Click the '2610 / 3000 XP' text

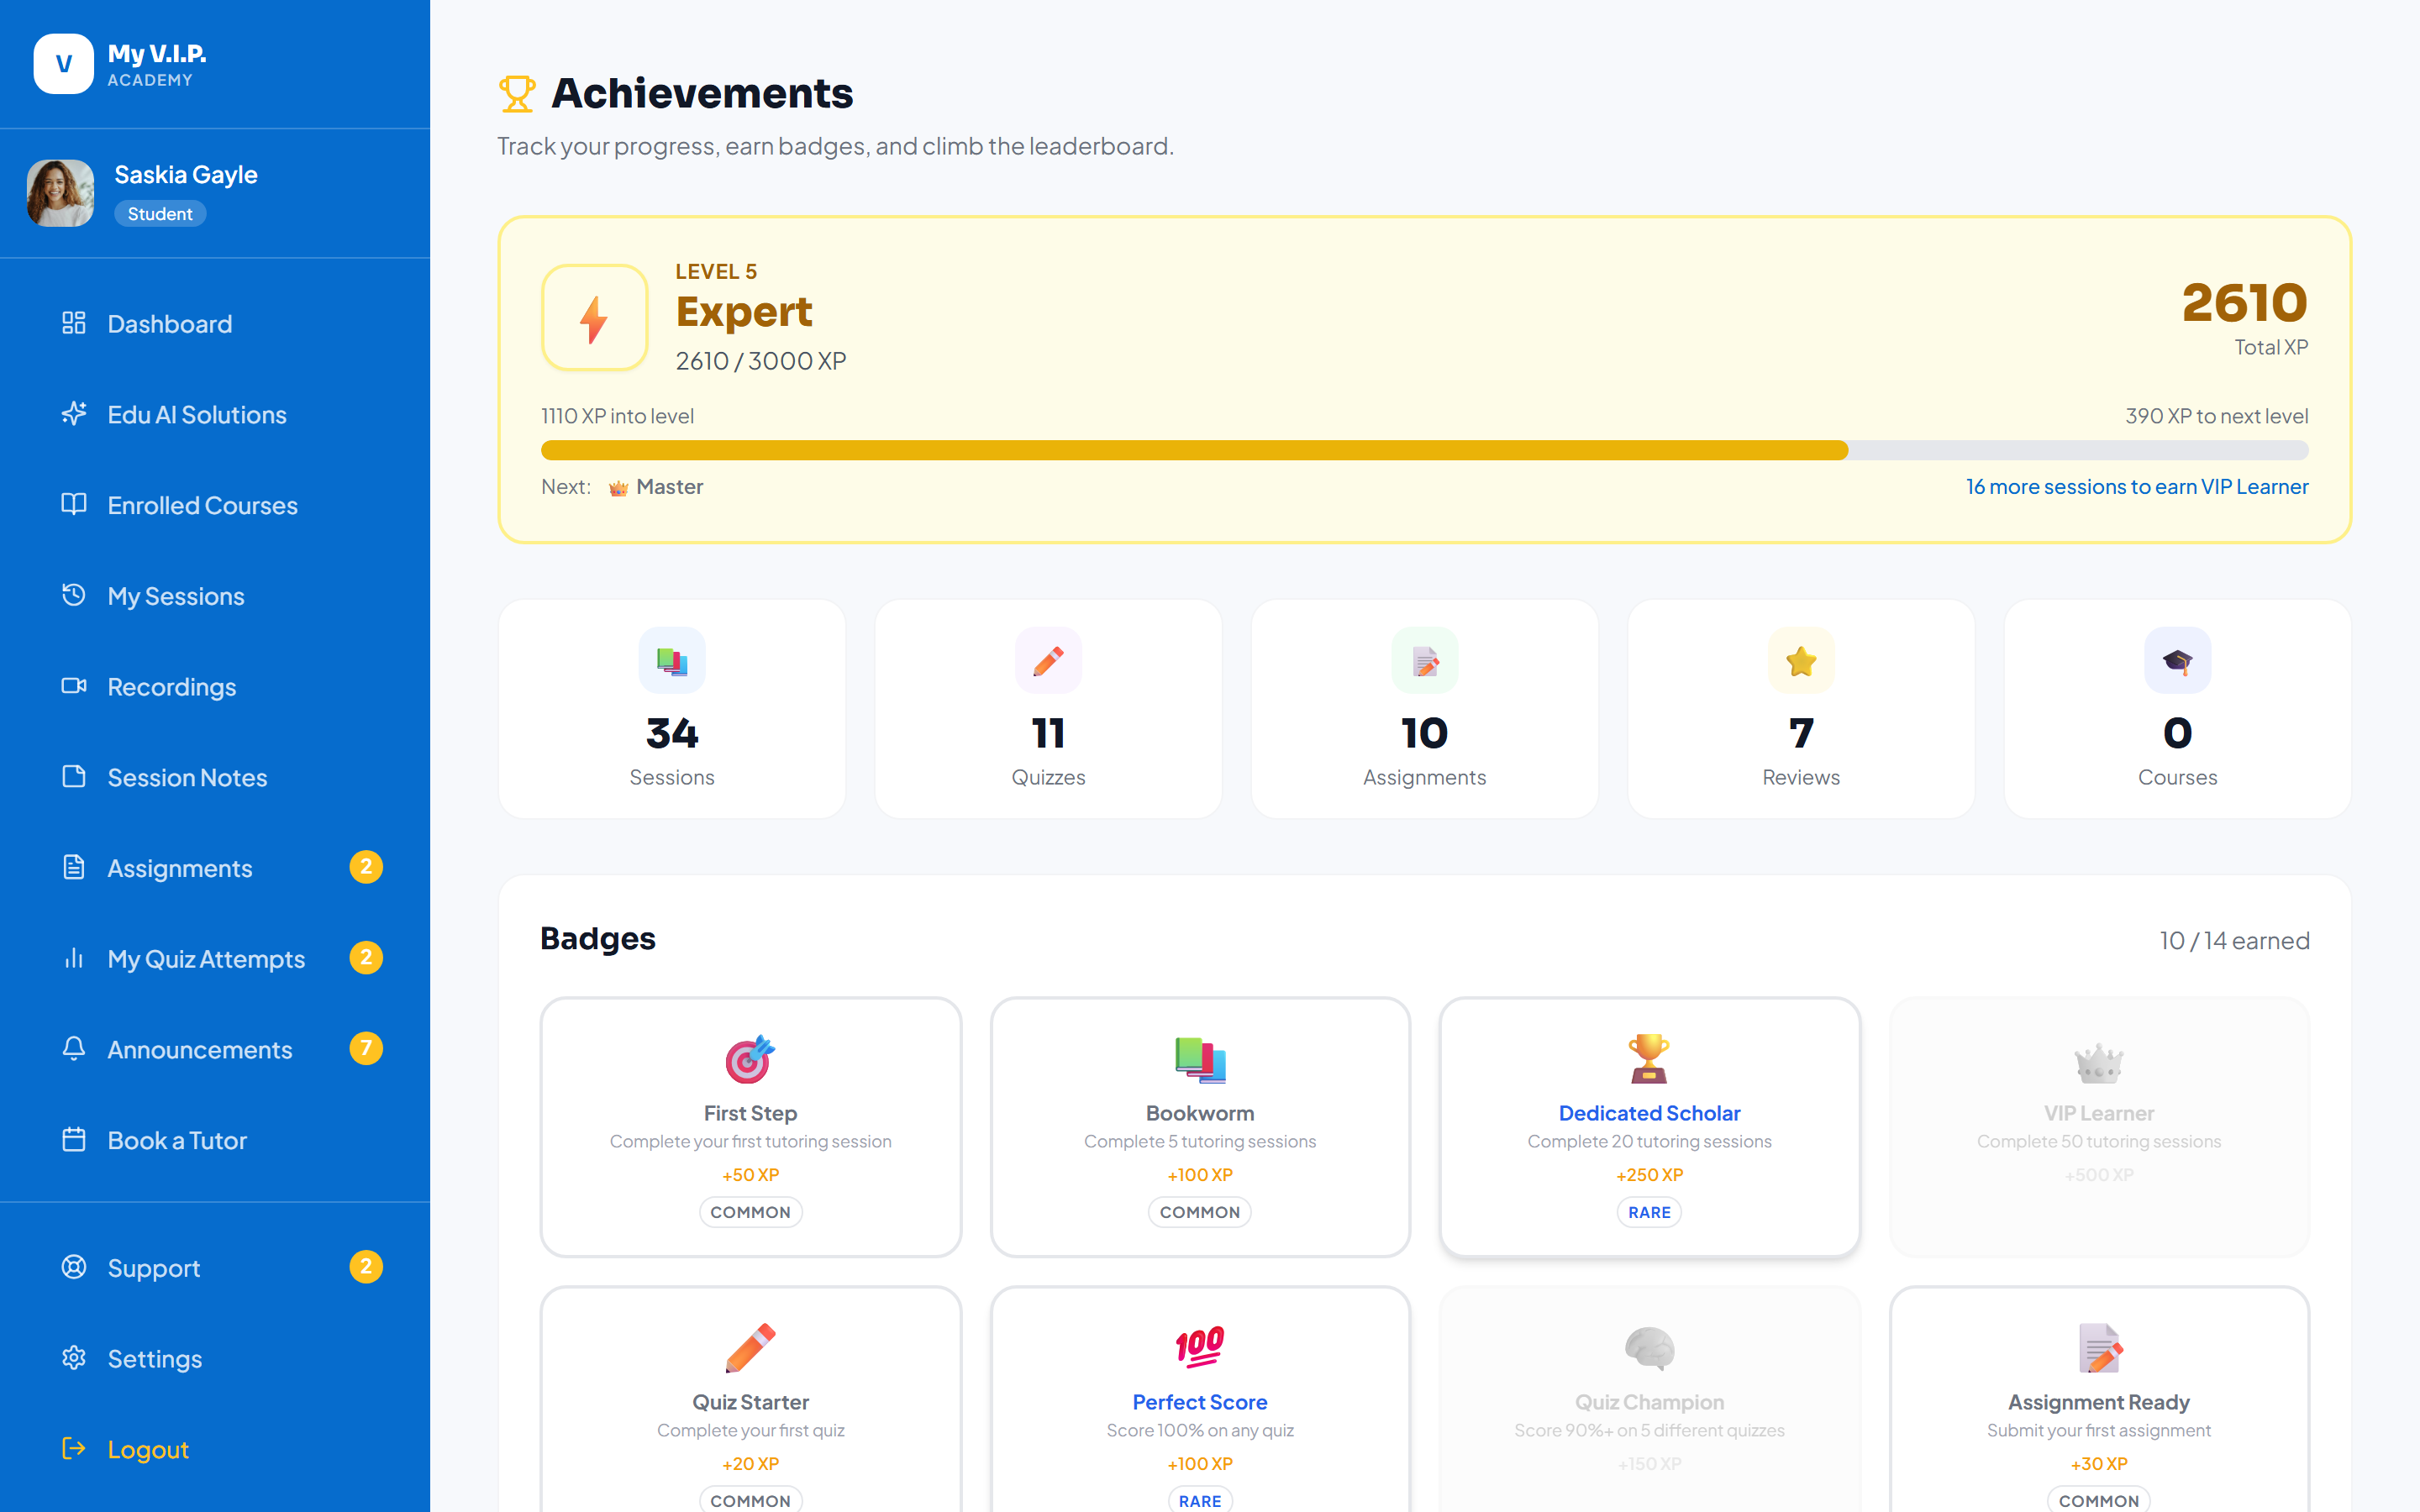tap(761, 361)
